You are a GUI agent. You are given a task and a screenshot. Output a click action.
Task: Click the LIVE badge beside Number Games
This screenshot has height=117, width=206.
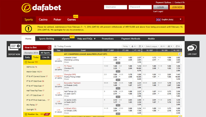[47, 114]
